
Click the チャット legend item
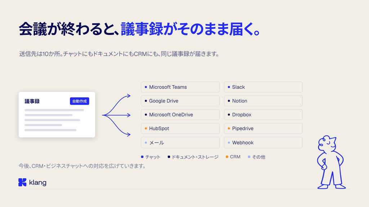coord(151,157)
